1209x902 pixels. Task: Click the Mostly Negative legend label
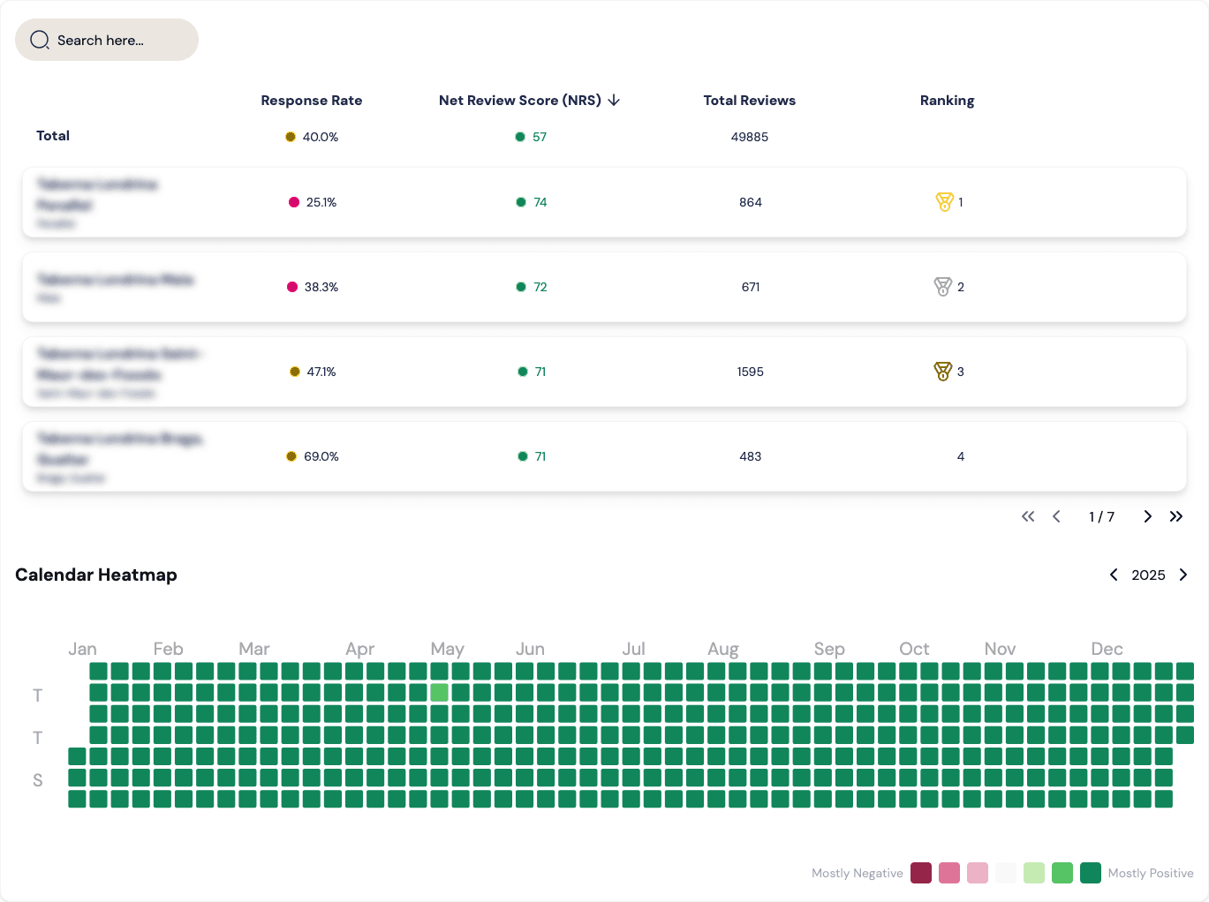coord(857,873)
